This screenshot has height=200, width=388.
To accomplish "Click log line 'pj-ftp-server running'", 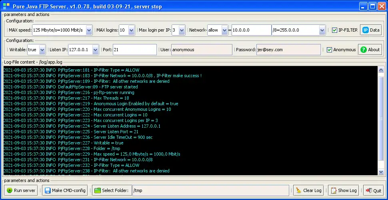I will pos(69,92).
